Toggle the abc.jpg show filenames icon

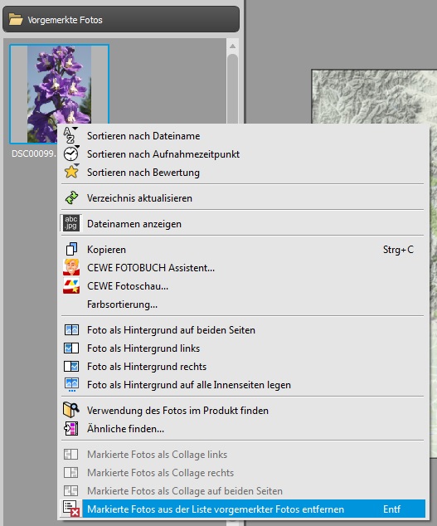coord(71,223)
